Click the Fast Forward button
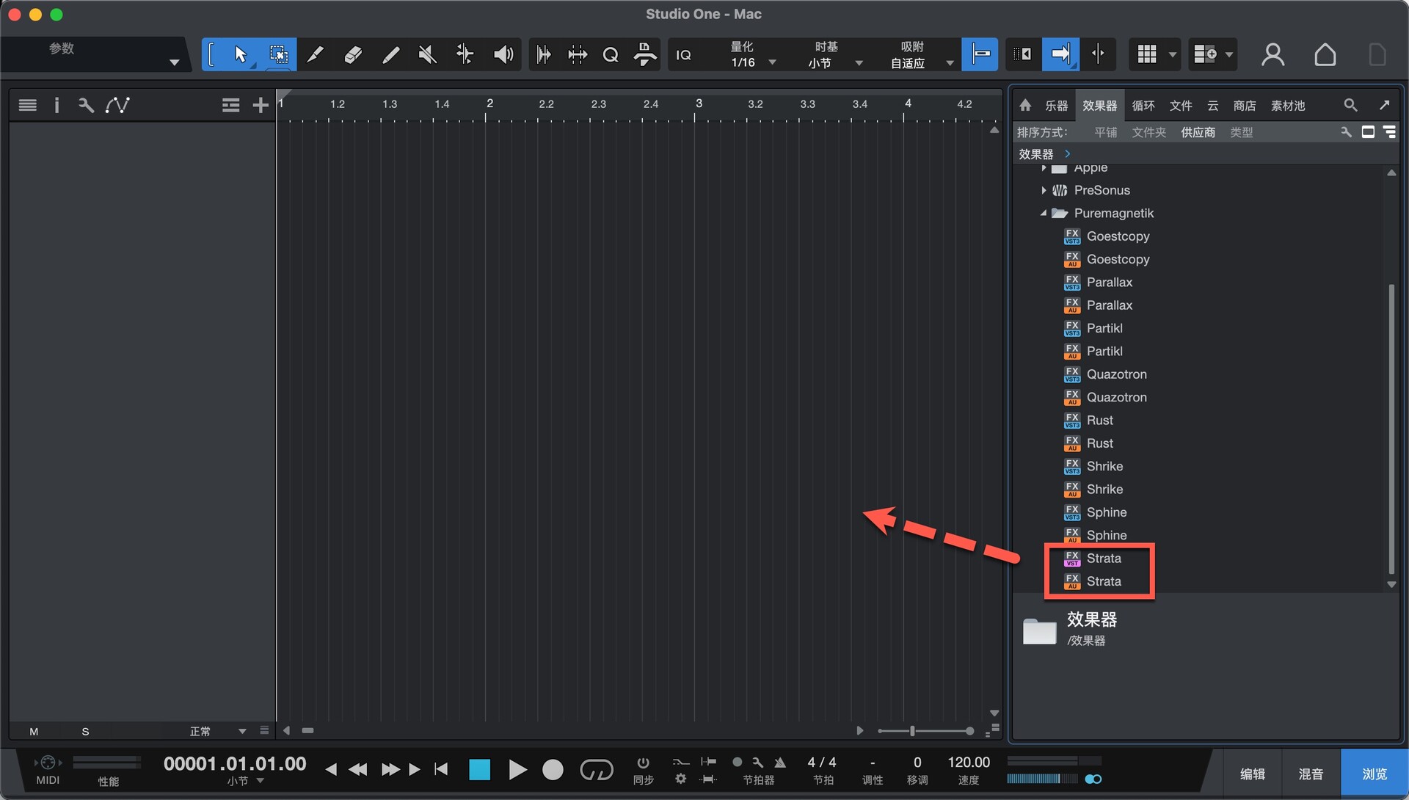This screenshot has height=800, width=1409. 390,769
